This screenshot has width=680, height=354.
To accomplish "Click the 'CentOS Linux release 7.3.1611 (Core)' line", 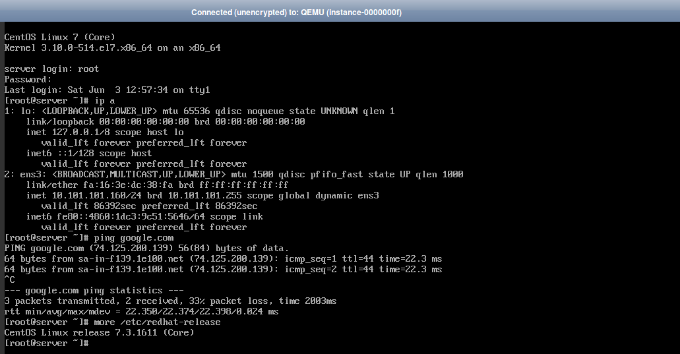I will coord(100,333).
